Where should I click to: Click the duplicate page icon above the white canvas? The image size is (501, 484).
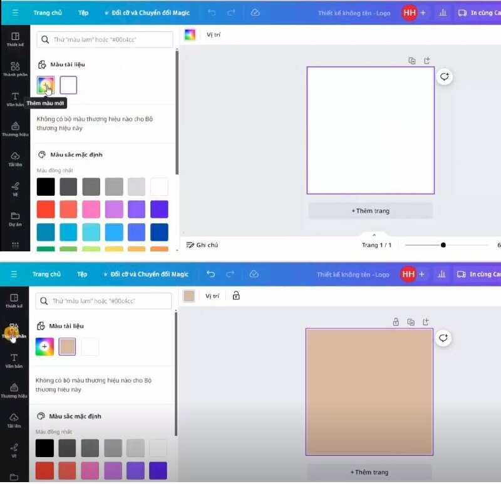coord(411,61)
